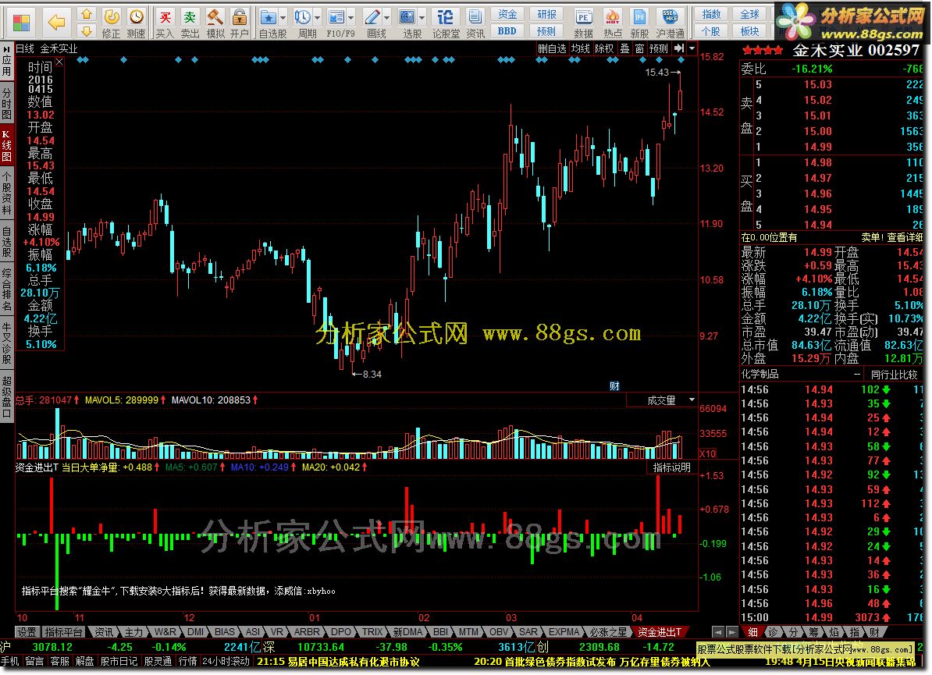This screenshot has width=932, height=675.
Task: Collapse the 化学制品 industry panel
Action: [x=856, y=375]
